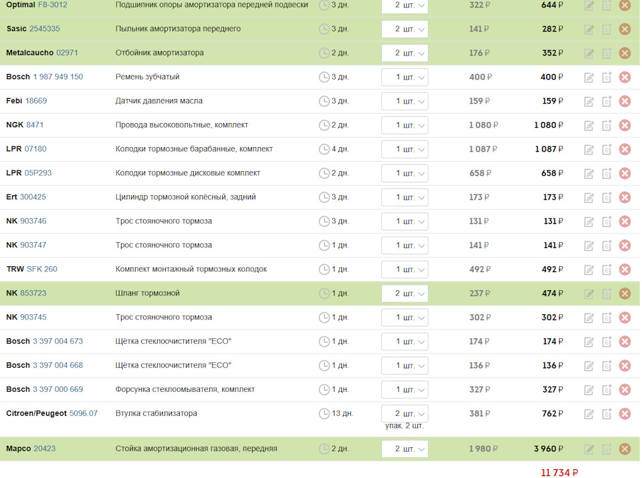The height and width of the screenshot is (478, 642).
Task: Select 'Стойка амортизационная газовая, передняя' text
Action: [x=196, y=449]
